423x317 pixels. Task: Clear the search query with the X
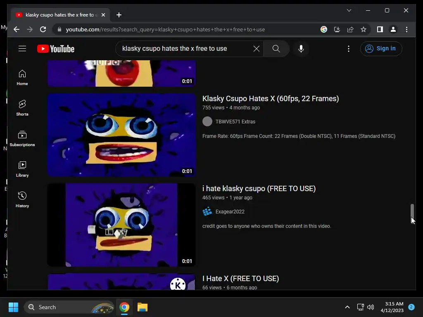tap(256, 49)
